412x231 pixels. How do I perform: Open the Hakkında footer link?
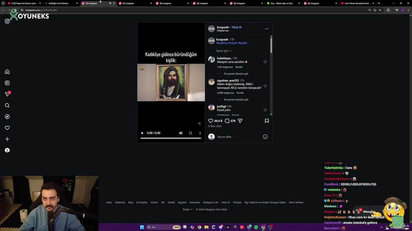click(120, 202)
